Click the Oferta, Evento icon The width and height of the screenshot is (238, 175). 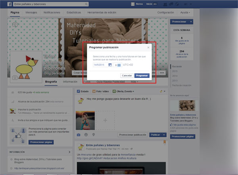tap(114, 91)
